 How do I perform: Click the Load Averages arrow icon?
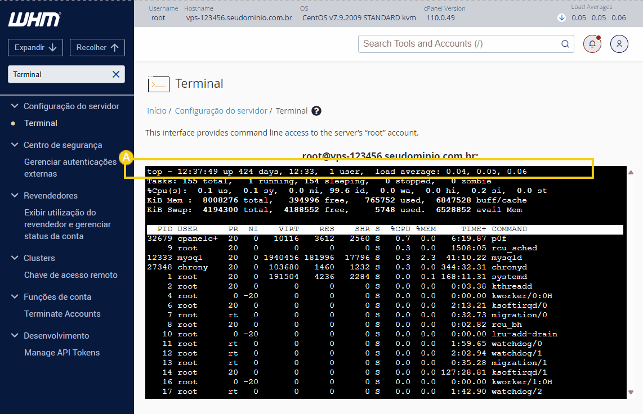pyautogui.click(x=562, y=17)
